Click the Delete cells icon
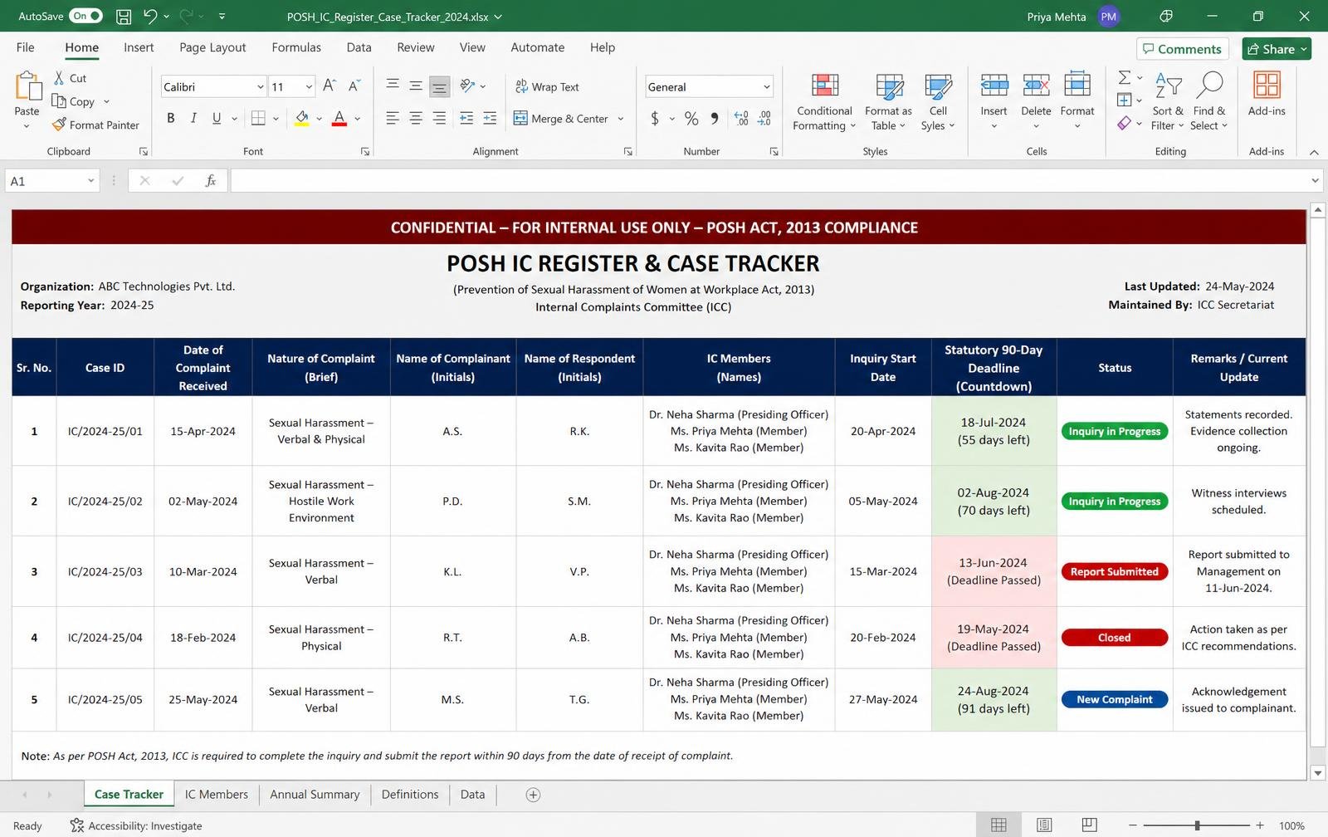1328x837 pixels. (1036, 85)
